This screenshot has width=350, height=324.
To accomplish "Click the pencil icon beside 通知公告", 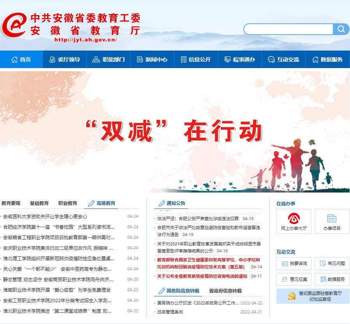I will (162, 203).
